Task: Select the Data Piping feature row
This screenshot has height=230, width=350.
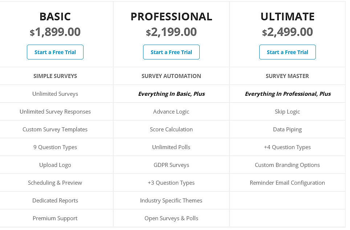Action: click(x=287, y=129)
